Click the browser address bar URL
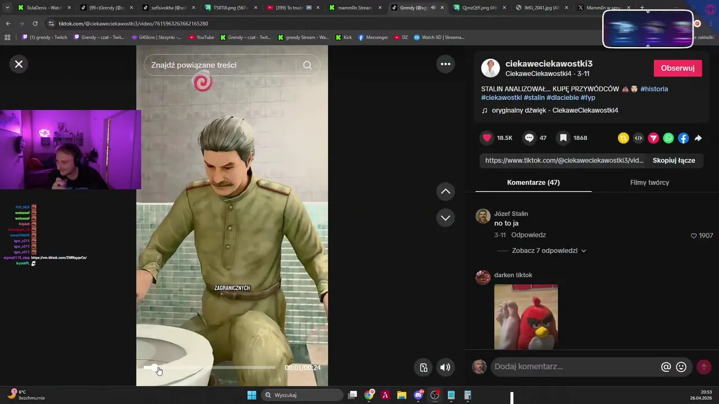 [133, 24]
